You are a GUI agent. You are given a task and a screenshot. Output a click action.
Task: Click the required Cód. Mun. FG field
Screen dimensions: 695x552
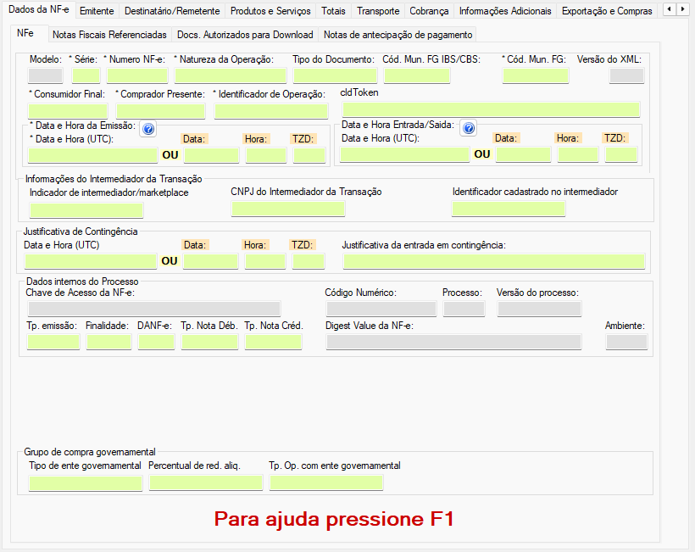(536, 75)
